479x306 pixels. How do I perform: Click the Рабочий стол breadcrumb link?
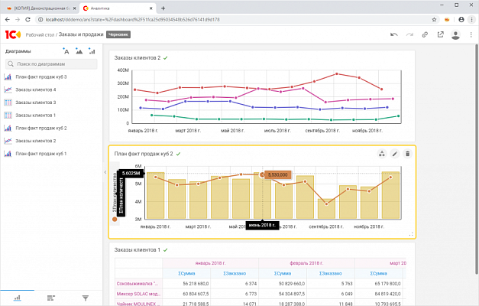pyautogui.click(x=40, y=34)
